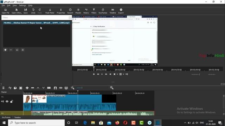
Task: Open File Explorer from the taskbar
Action: 93,123
